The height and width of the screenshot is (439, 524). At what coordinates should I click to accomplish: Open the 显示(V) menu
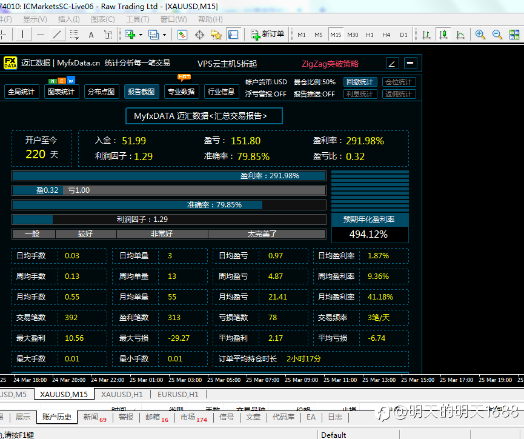coord(35,19)
